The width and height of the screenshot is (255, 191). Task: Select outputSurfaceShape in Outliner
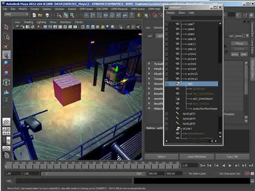click(205, 109)
